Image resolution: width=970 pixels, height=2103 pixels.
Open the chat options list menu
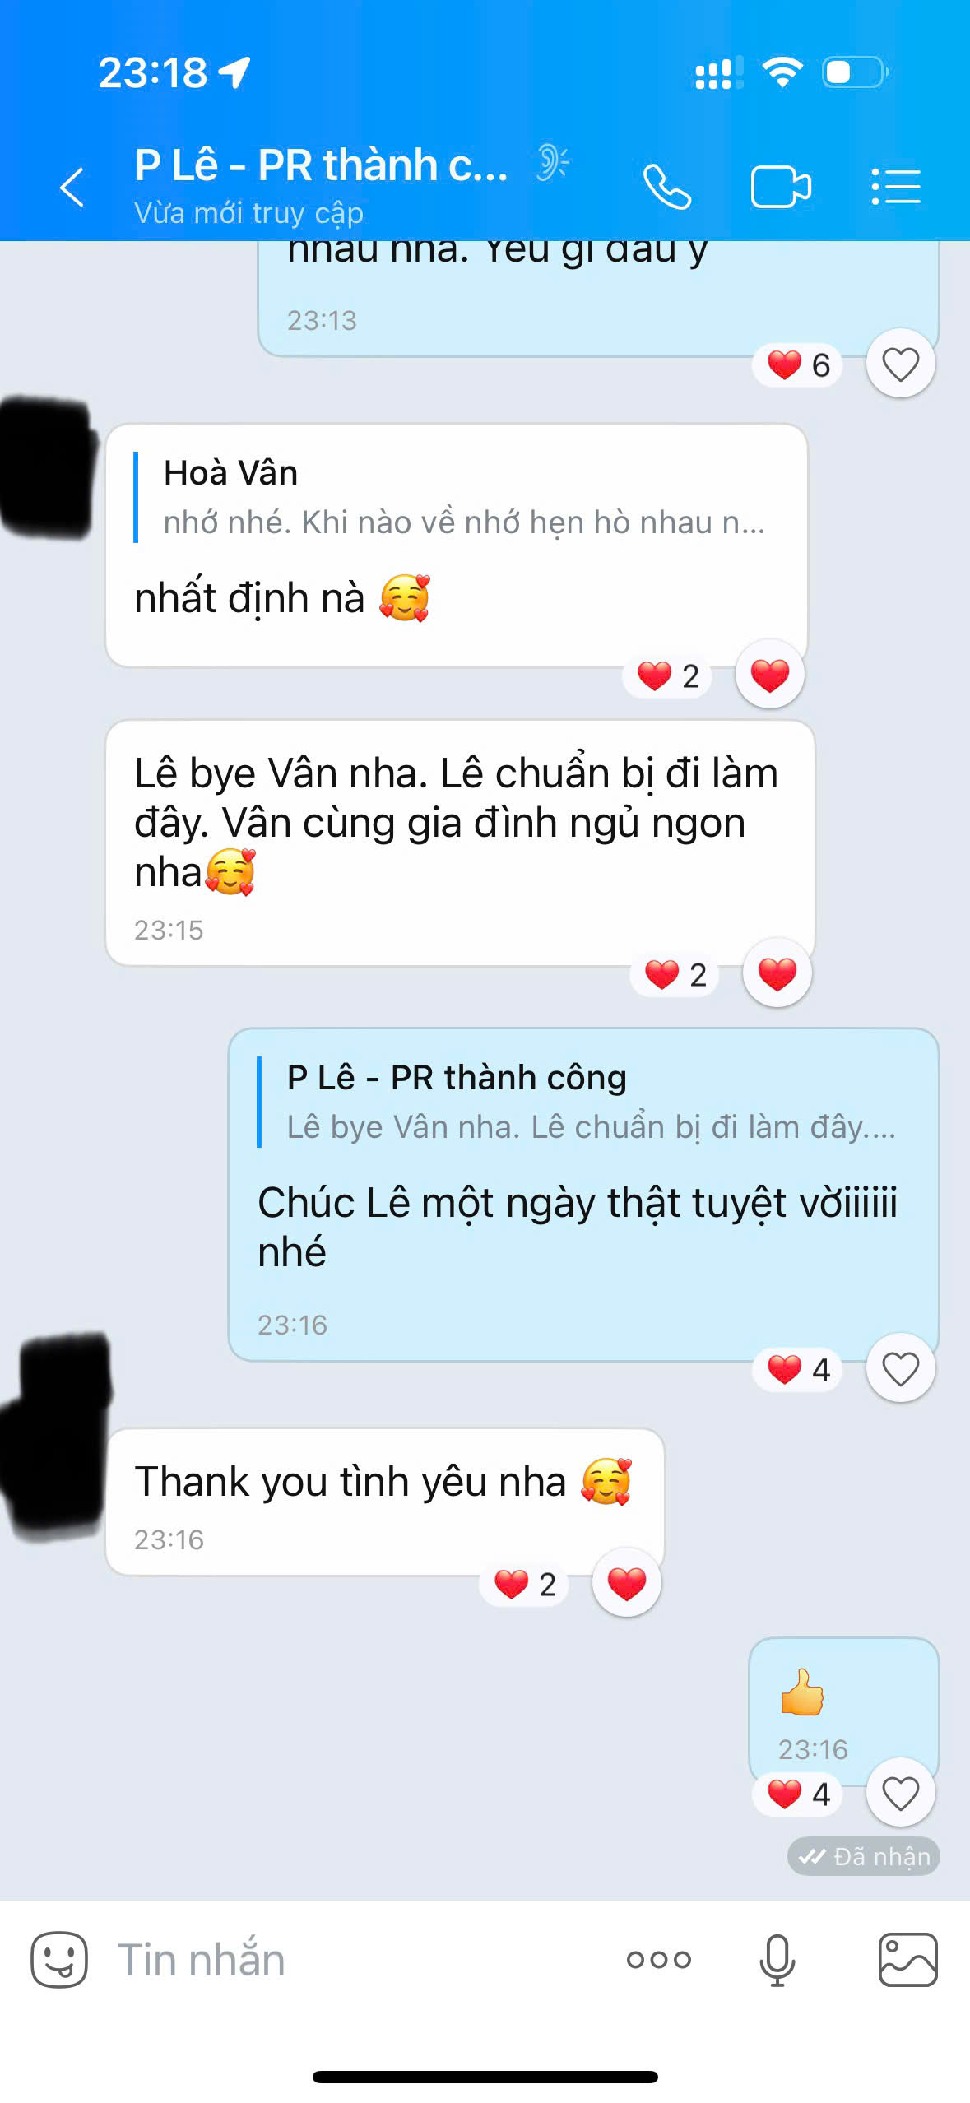[896, 187]
